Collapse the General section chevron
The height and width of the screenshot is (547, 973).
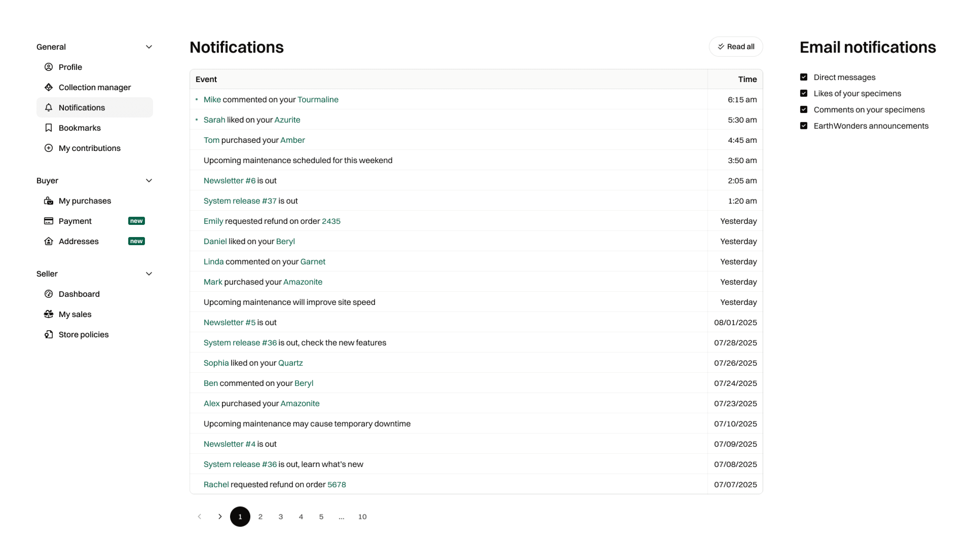[x=149, y=47]
